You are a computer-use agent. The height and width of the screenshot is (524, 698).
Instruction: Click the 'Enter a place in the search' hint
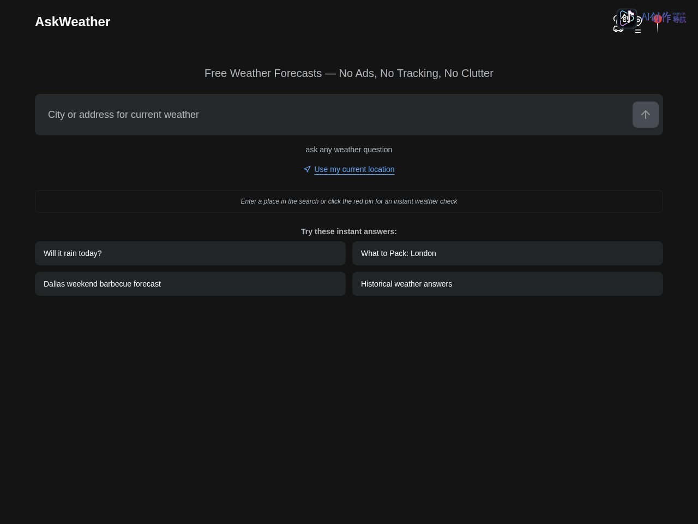tap(349, 201)
